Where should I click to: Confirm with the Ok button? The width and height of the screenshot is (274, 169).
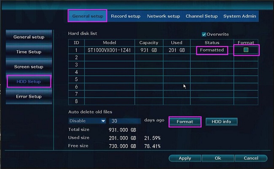tap(218, 158)
